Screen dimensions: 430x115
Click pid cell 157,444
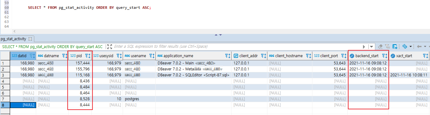pyautogui.click(x=80, y=63)
